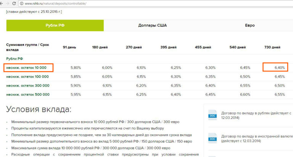Click the browser forward arrow
This screenshot has height=157, width=293.
pos(8,3)
